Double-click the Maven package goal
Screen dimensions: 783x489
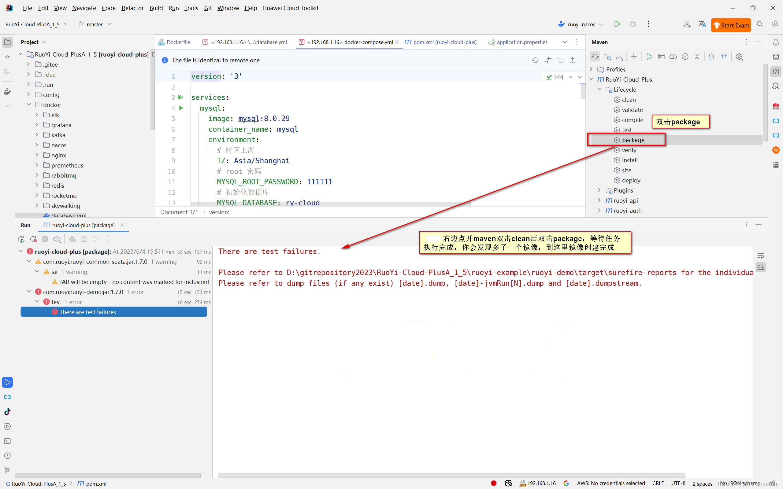click(x=633, y=140)
